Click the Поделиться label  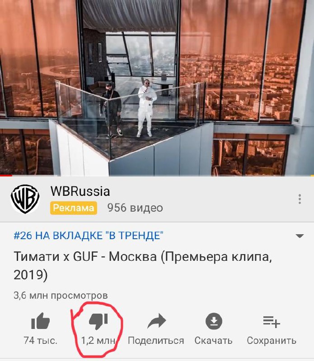[x=156, y=341]
